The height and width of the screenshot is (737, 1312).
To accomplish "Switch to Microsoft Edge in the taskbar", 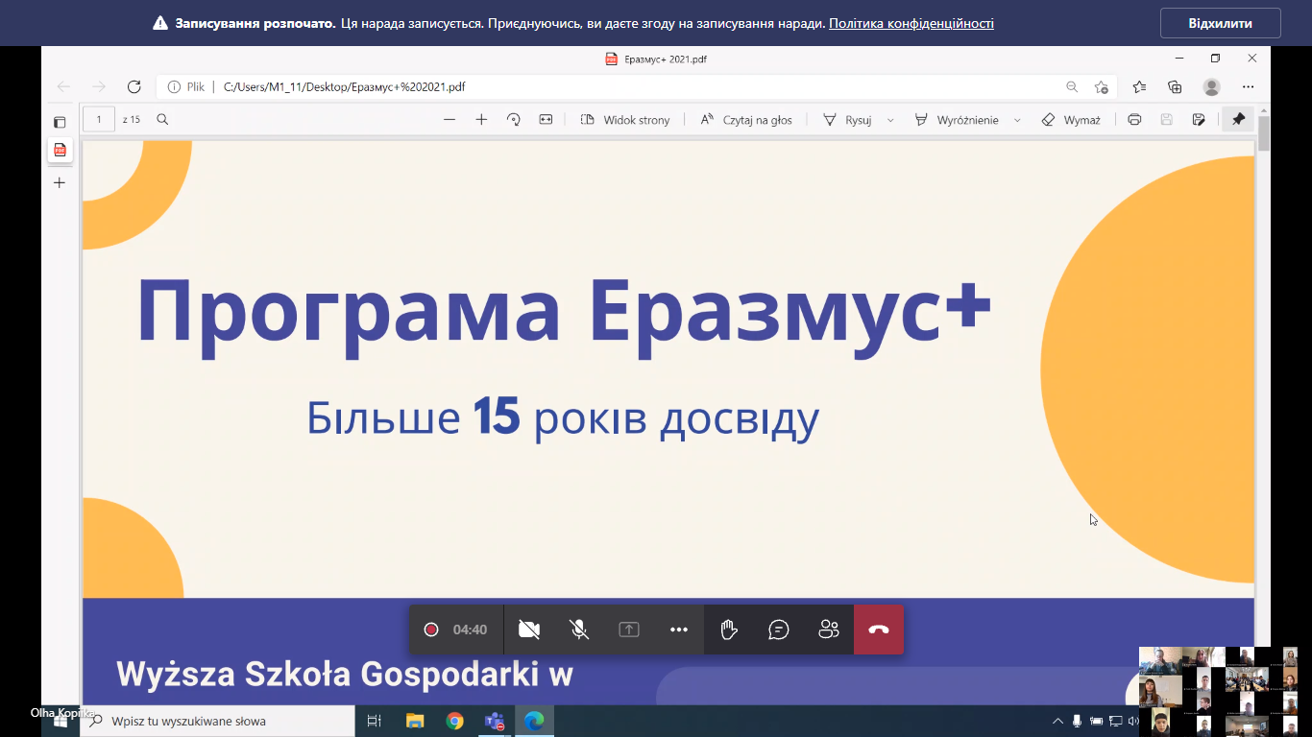I will click(x=534, y=721).
